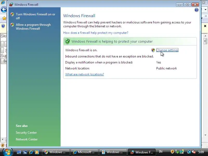Open Network Center from See also
The width and height of the screenshot is (208, 156).
(27, 139)
